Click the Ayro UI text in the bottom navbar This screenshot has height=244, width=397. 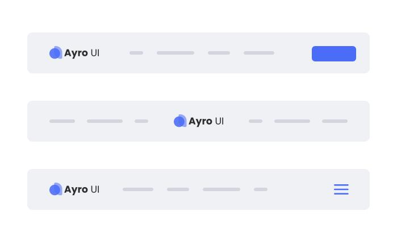tap(82, 189)
